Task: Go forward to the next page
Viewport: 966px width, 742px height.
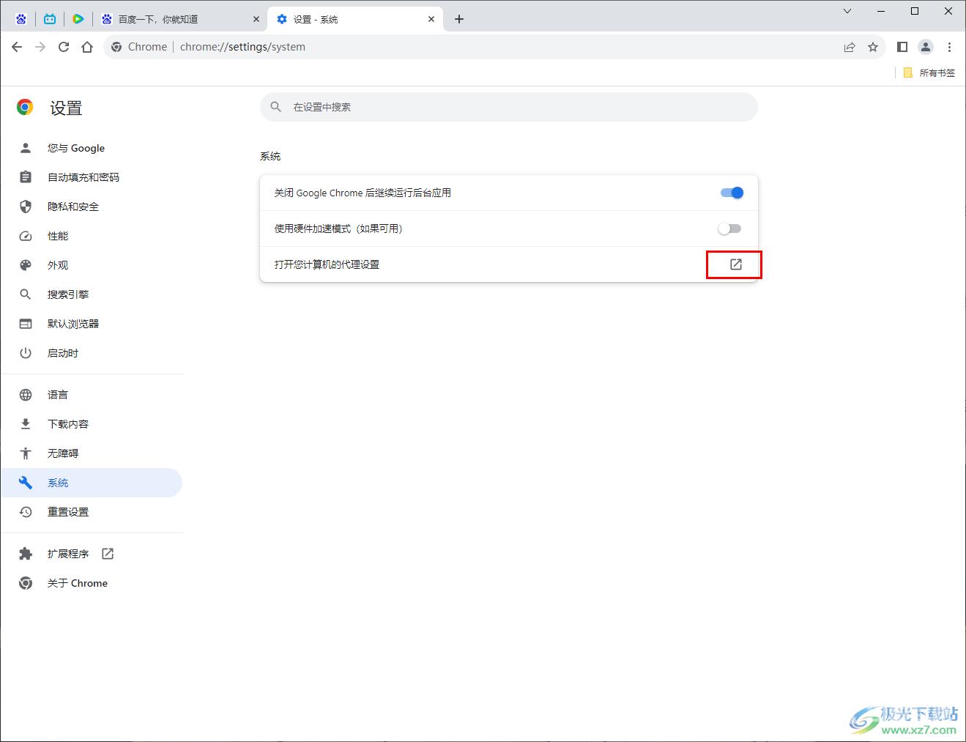Action: [x=40, y=47]
